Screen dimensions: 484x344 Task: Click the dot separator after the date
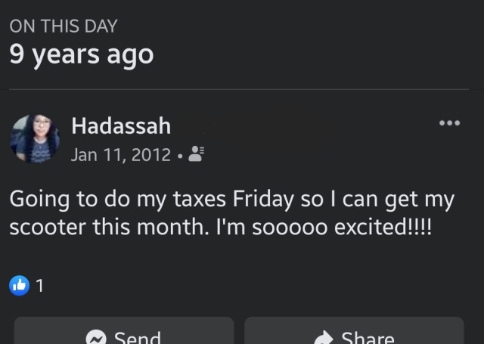(x=178, y=156)
